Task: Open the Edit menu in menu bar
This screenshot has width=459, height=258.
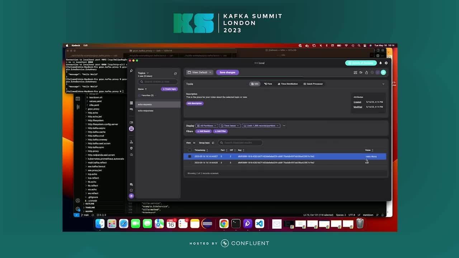Action: point(86,46)
